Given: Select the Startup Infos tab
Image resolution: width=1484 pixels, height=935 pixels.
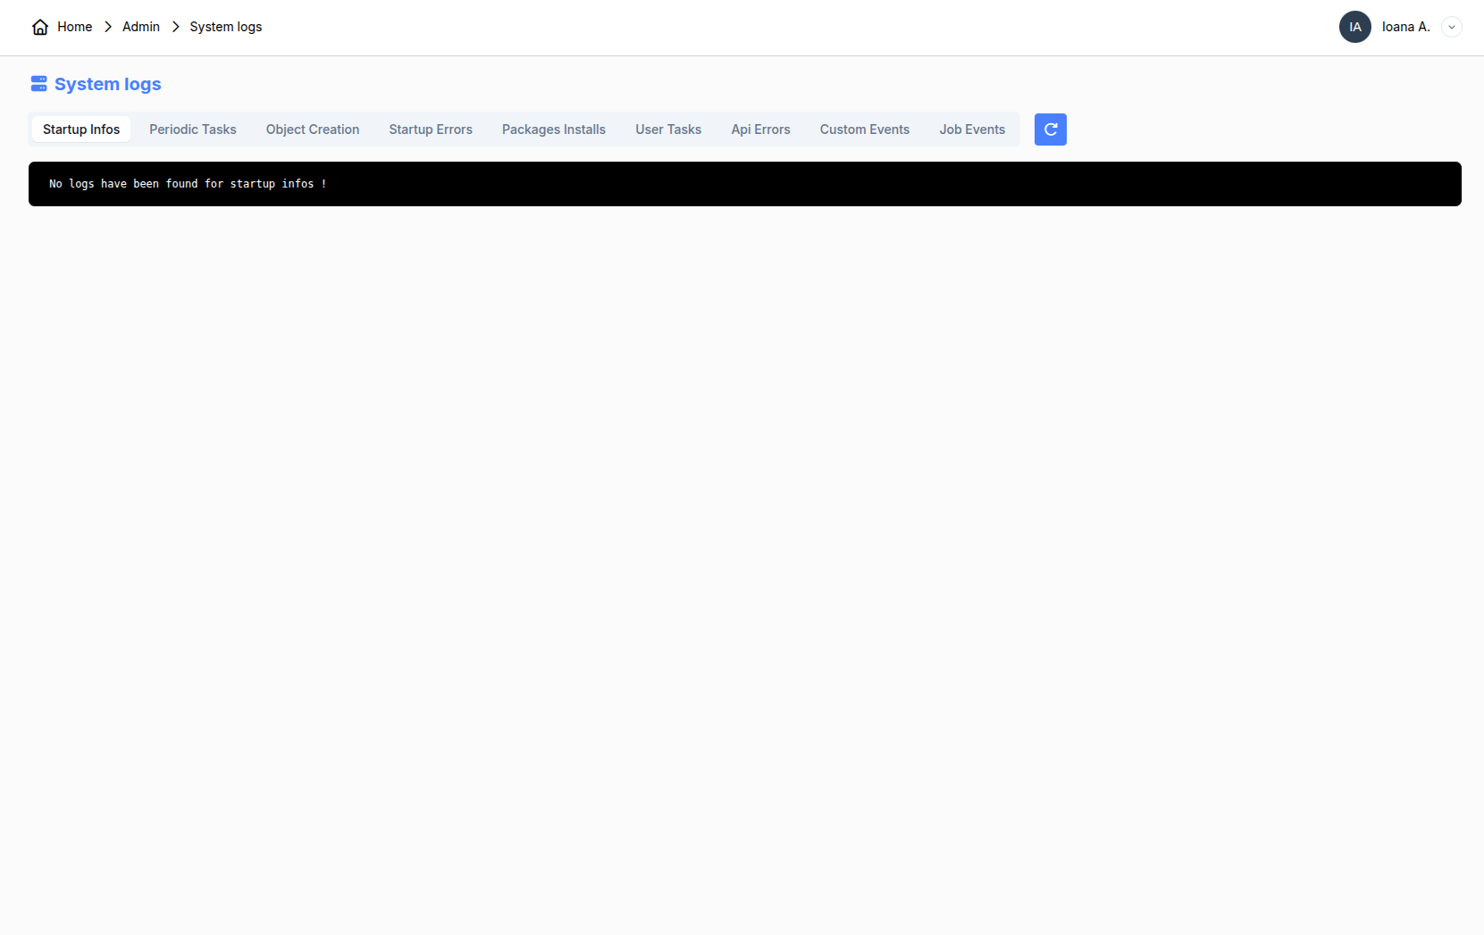Looking at the screenshot, I should click(81, 129).
